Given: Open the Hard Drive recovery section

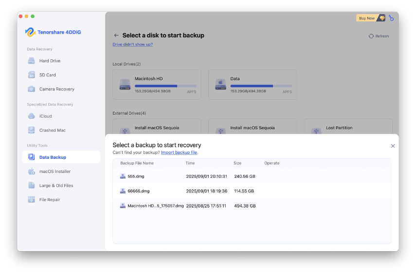Looking at the screenshot, I should pyautogui.click(x=61, y=61).
